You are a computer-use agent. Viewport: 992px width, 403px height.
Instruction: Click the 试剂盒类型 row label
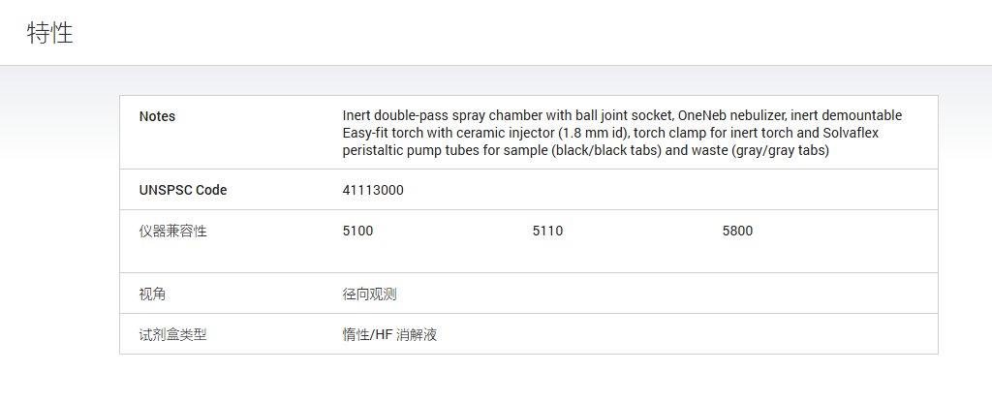(172, 334)
